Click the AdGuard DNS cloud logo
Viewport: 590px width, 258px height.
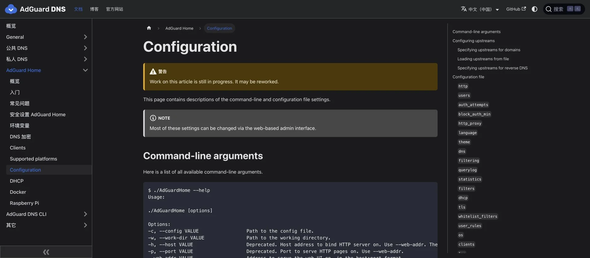[x=11, y=9]
